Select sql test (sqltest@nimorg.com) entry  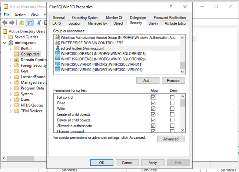(x=117, y=48)
